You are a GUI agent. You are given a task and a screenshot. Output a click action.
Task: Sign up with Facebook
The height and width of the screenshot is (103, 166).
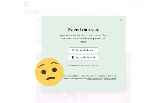point(84,57)
